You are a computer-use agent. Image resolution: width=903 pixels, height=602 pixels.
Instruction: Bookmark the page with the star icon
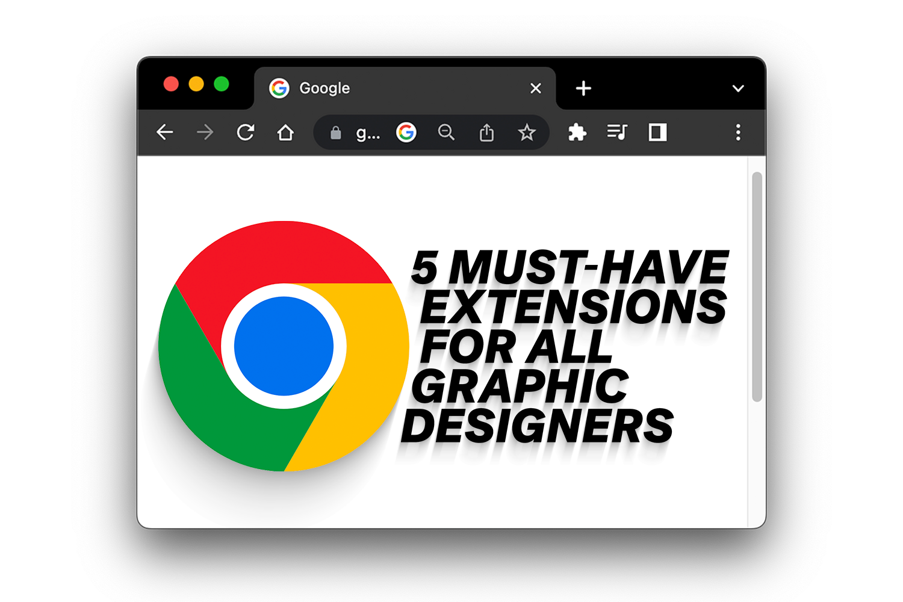(527, 132)
